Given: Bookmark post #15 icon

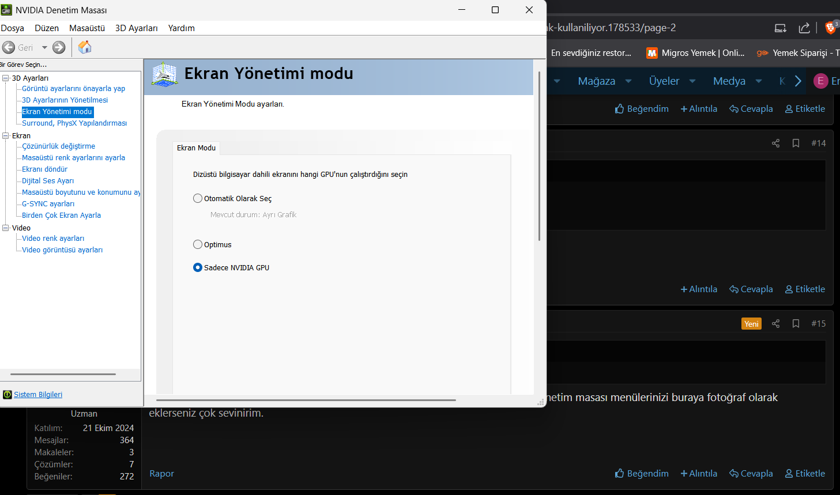Looking at the screenshot, I should point(796,324).
